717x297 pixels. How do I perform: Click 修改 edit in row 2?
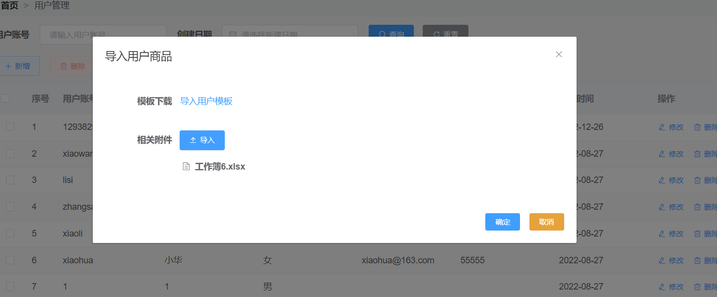(671, 154)
